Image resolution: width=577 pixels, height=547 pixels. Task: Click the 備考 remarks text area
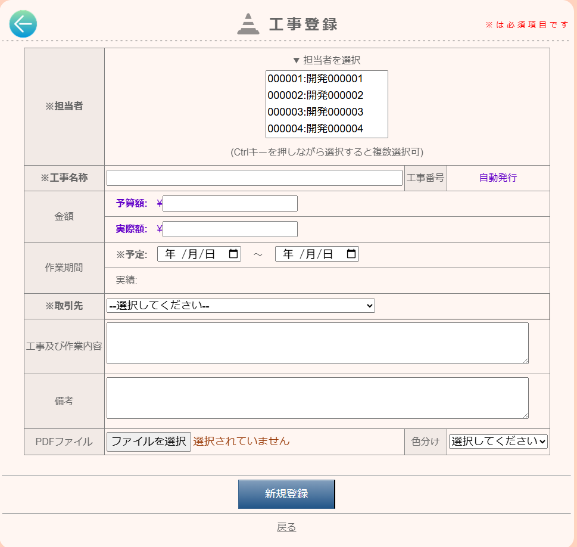[x=317, y=398]
